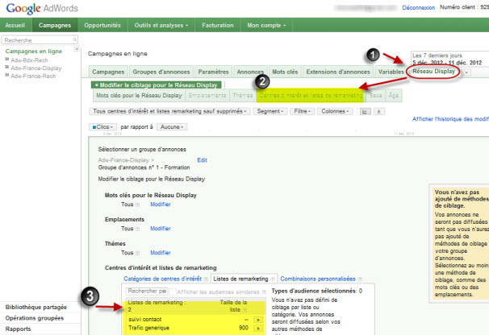Click the help icon beside Tous under Mots clés pour le Réseau Display
The image size is (489, 335).
[x=137, y=205]
